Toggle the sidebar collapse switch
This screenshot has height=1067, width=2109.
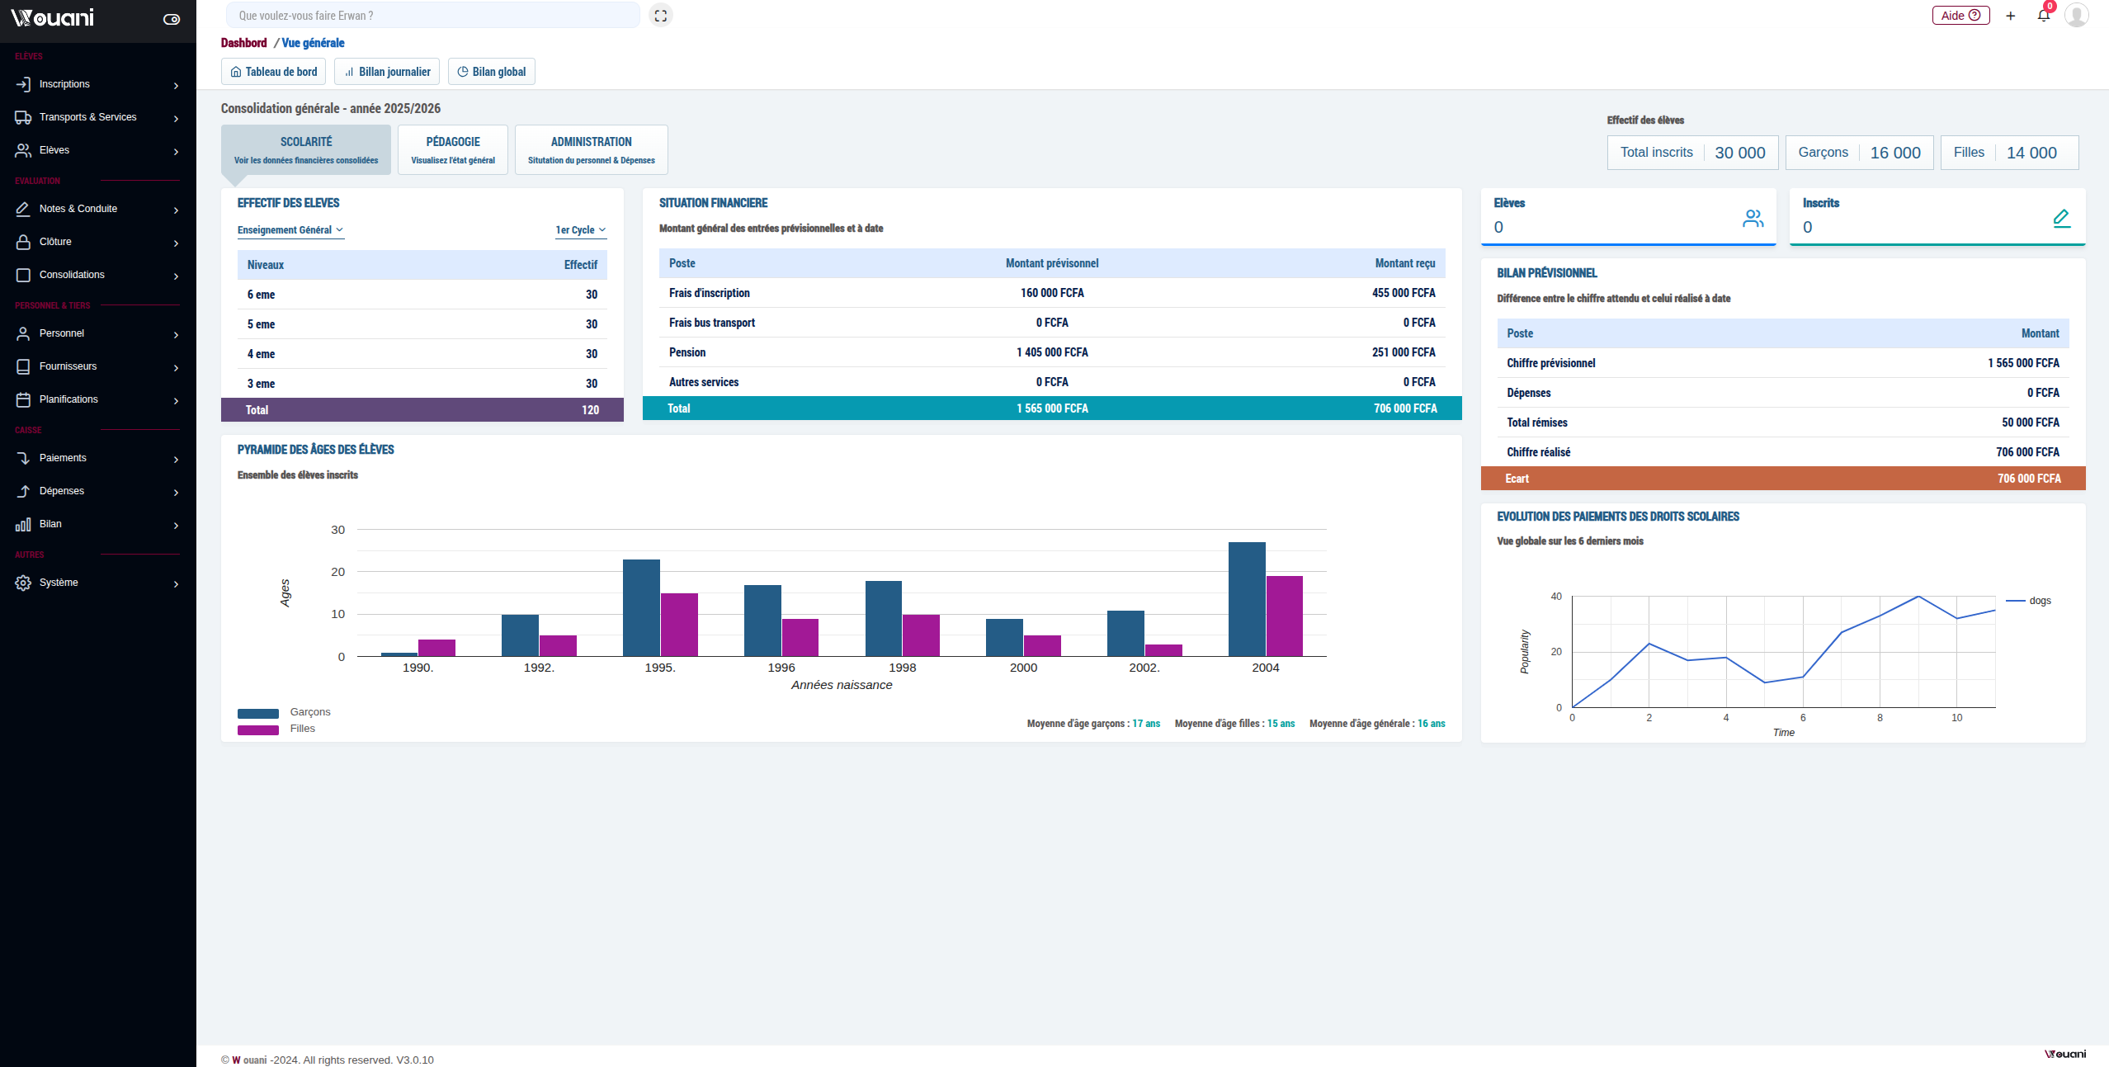click(x=172, y=19)
